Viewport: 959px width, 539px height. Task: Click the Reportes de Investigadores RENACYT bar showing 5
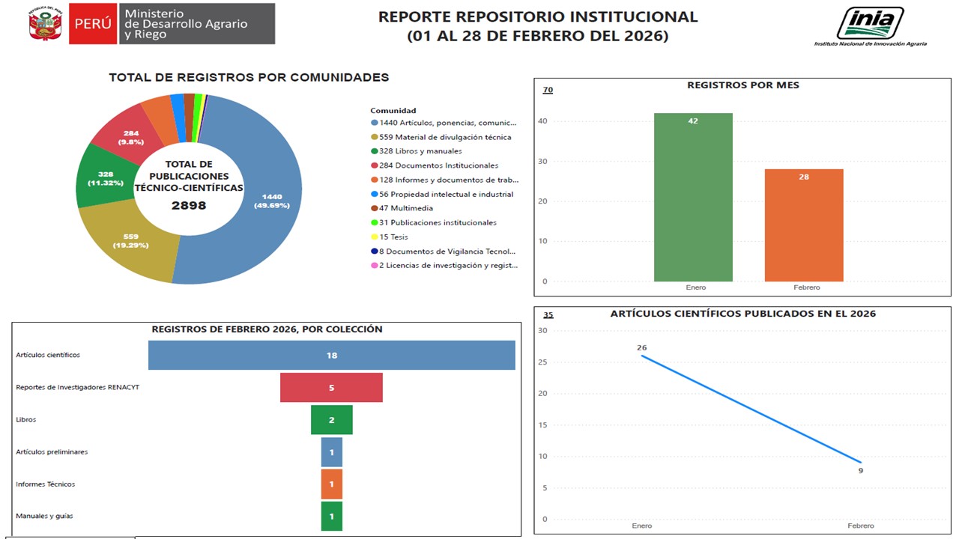[331, 388]
